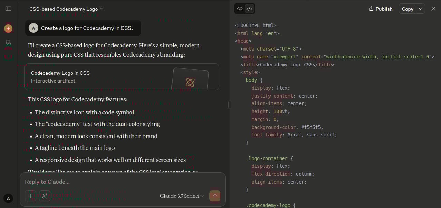Copy the artifact code

tap(408, 9)
